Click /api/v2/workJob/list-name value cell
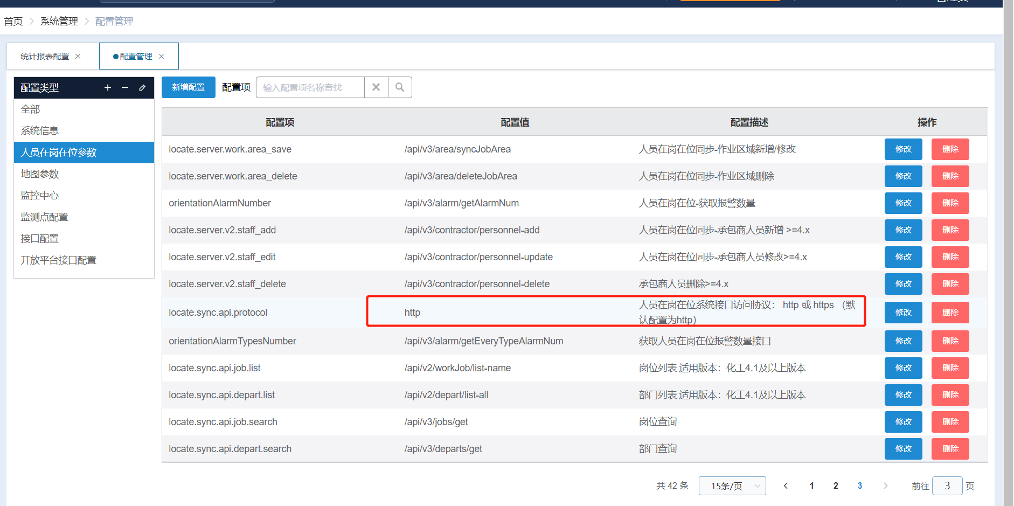 click(458, 368)
